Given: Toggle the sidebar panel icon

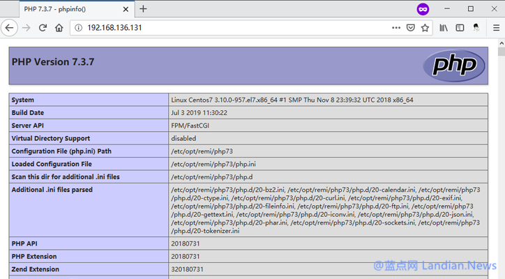Looking at the screenshot, I should point(460,28).
